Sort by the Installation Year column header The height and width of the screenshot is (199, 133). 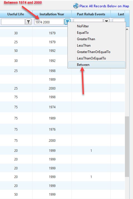(52, 14)
